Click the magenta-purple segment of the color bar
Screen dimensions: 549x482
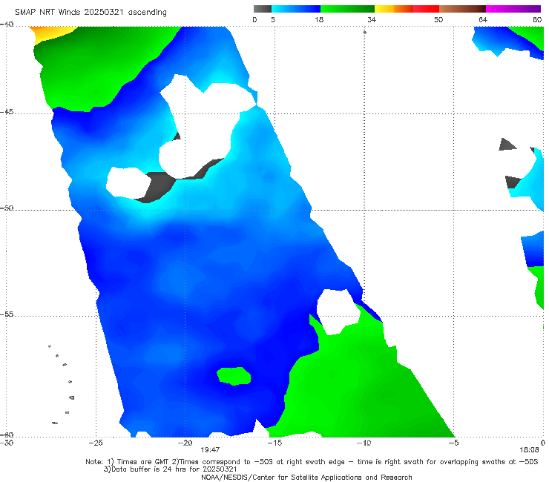coord(513,9)
